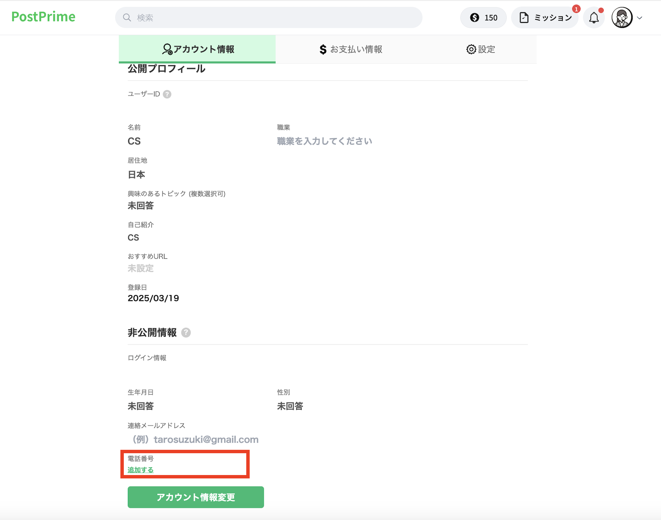This screenshot has height=520, width=661.
Task: Click the mission document icon
Action: pyautogui.click(x=524, y=17)
